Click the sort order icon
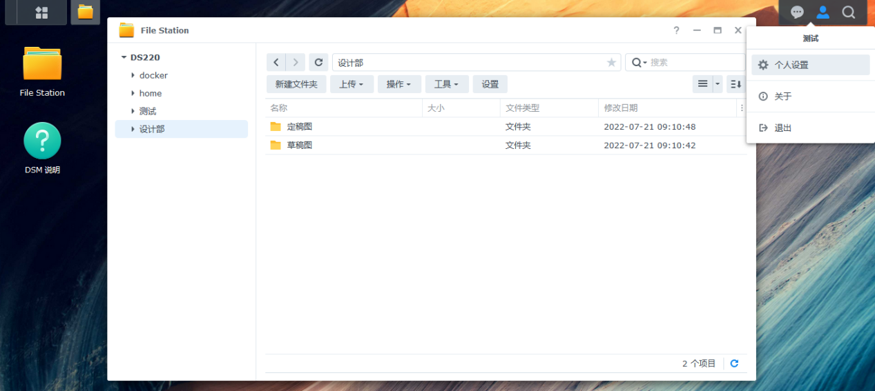Image resolution: width=875 pixels, height=391 pixels. (x=735, y=84)
